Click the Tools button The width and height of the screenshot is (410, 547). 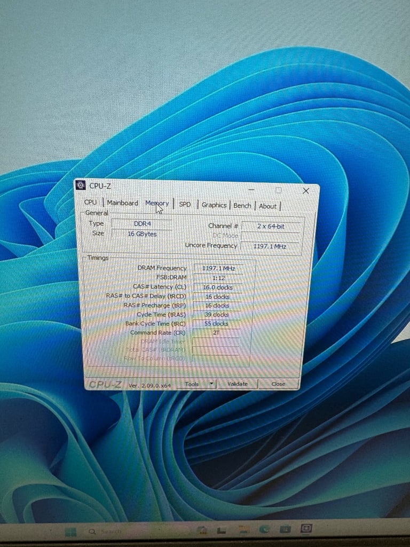click(192, 384)
